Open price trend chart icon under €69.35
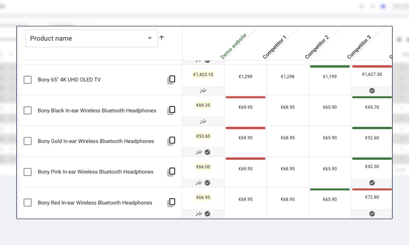 coord(203,122)
